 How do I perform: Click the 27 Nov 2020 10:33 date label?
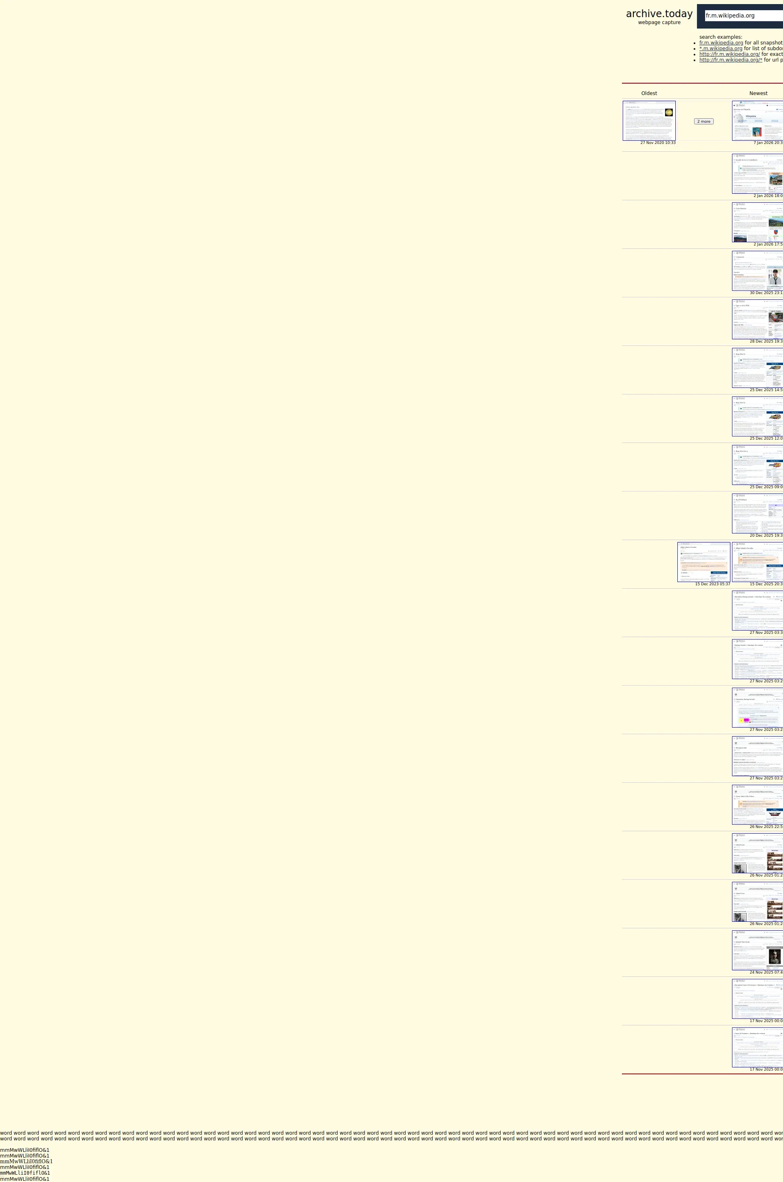click(x=658, y=143)
